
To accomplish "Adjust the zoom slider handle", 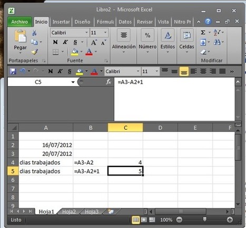I will pyautogui.click(x=204, y=219).
